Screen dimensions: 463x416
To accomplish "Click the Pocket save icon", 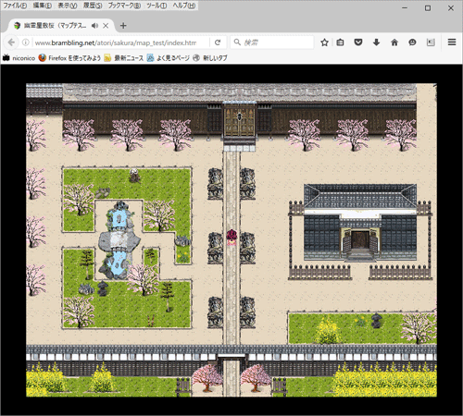I will [x=358, y=43].
